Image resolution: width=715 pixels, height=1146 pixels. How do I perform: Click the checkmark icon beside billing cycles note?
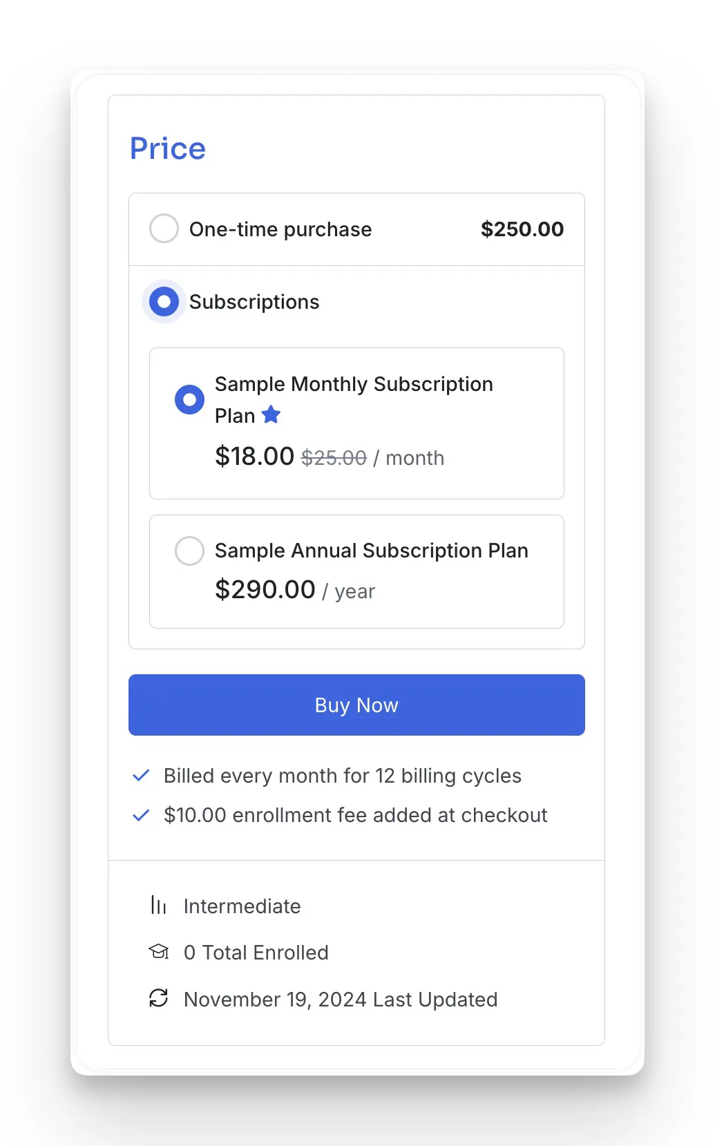[x=141, y=775]
